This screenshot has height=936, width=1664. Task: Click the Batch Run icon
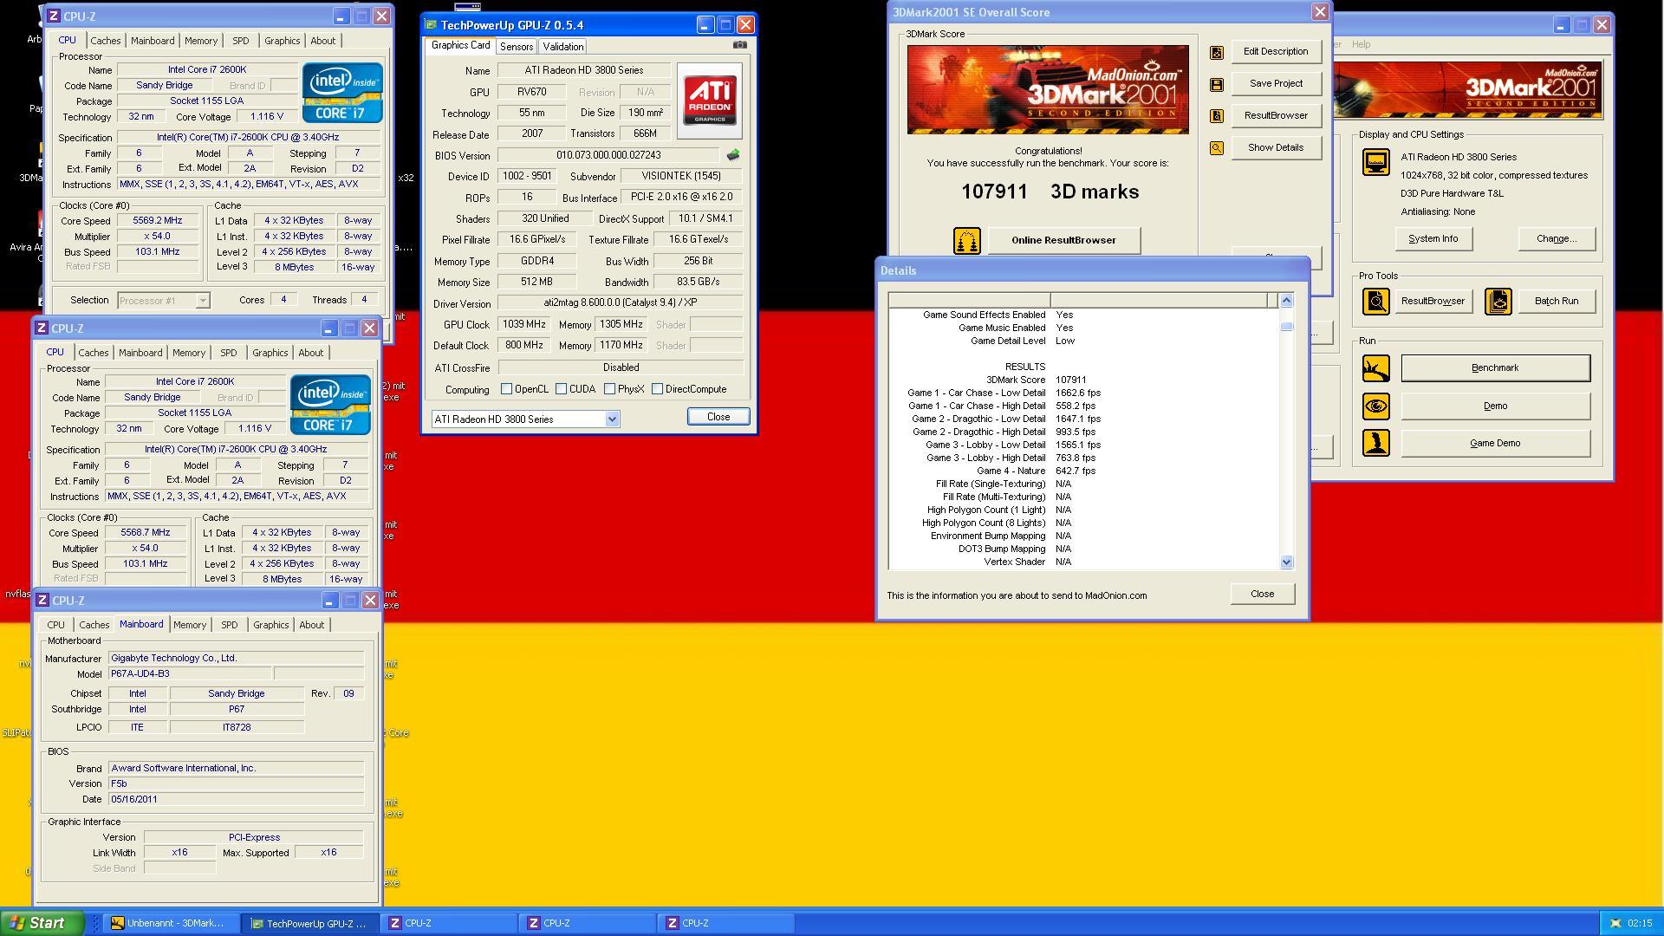[1498, 302]
